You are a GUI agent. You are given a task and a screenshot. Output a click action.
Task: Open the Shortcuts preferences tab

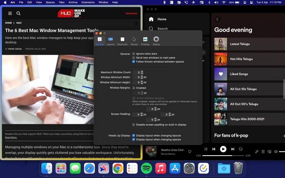(x=122, y=41)
